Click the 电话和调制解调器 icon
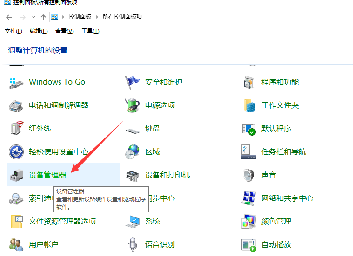Viewport: 353px width, 256px height. pyautogui.click(x=16, y=105)
